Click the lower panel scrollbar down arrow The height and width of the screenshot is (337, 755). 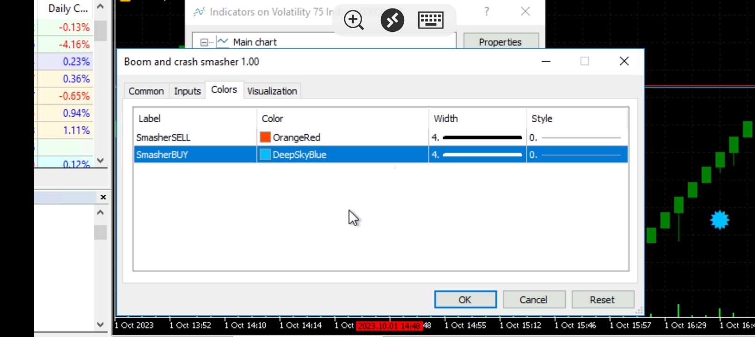pyautogui.click(x=100, y=324)
